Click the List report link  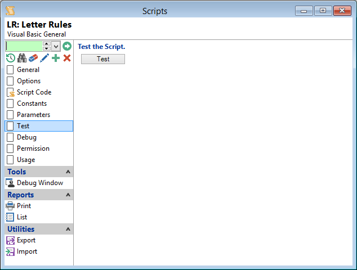(x=22, y=217)
